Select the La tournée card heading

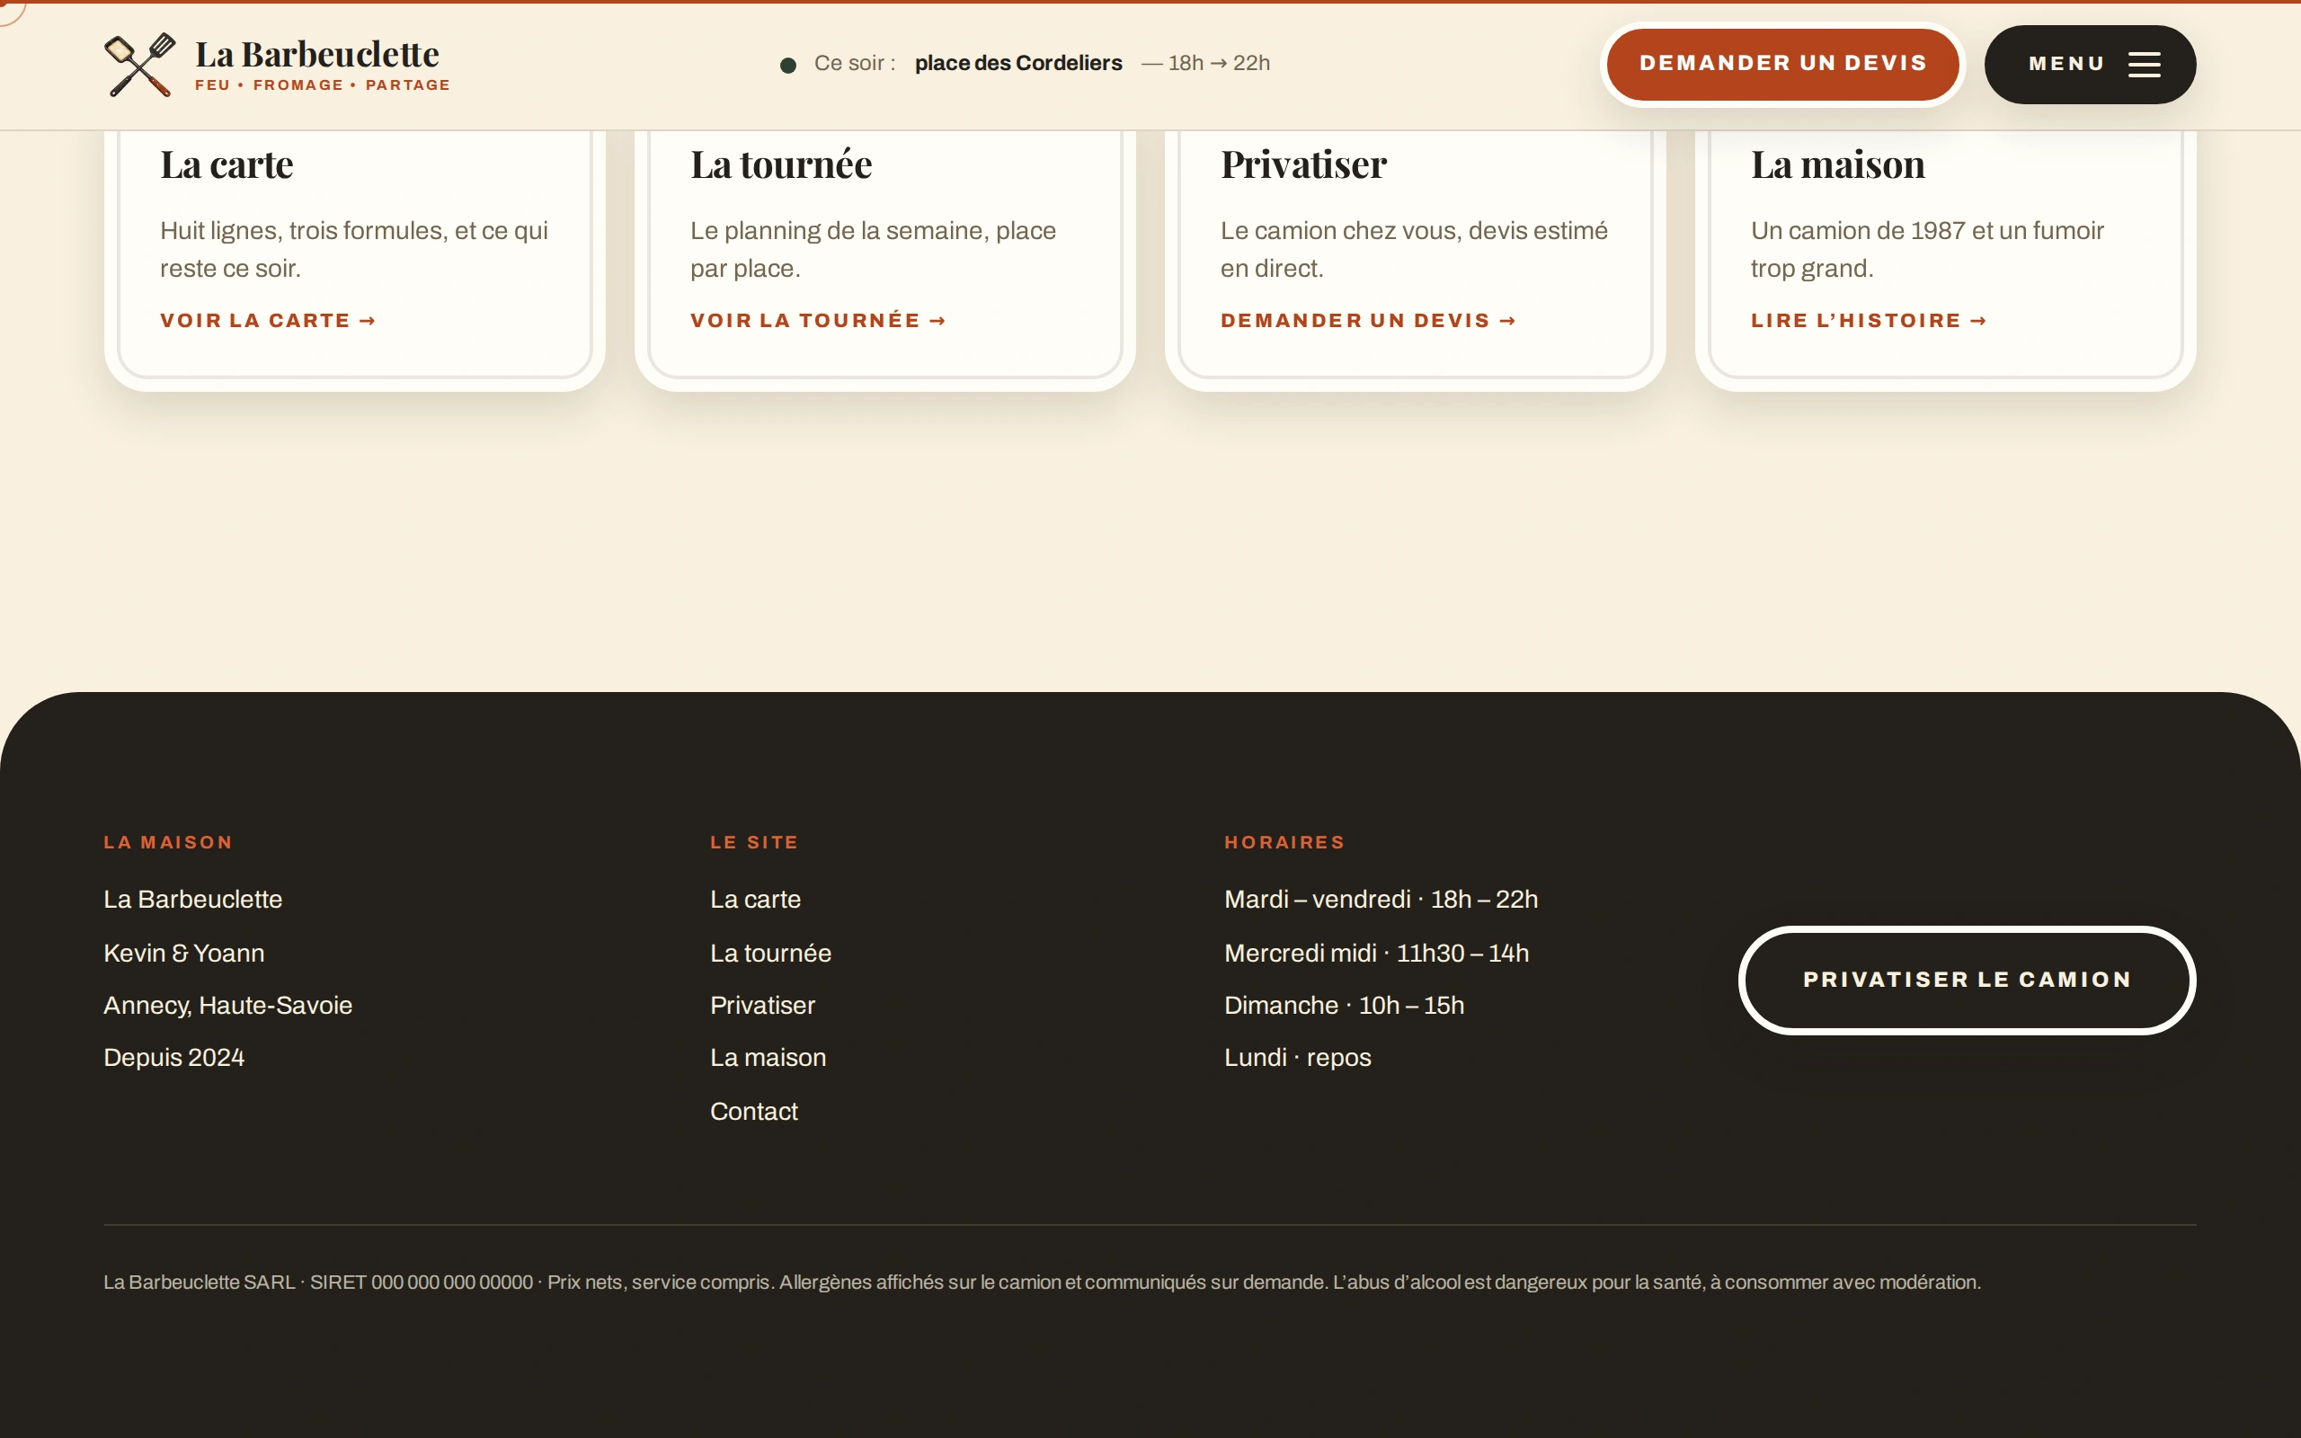[x=780, y=164]
